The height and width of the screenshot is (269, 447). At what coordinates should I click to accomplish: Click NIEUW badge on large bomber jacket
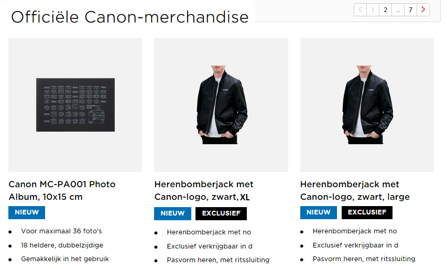(x=319, y=212)
